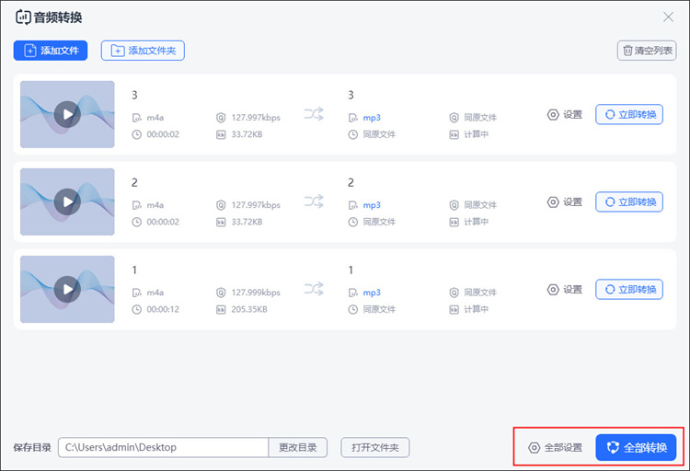This screenshot has width=690, height=471.
Task: Click the 添加文件夹 button
Action: tap(143, 51)
